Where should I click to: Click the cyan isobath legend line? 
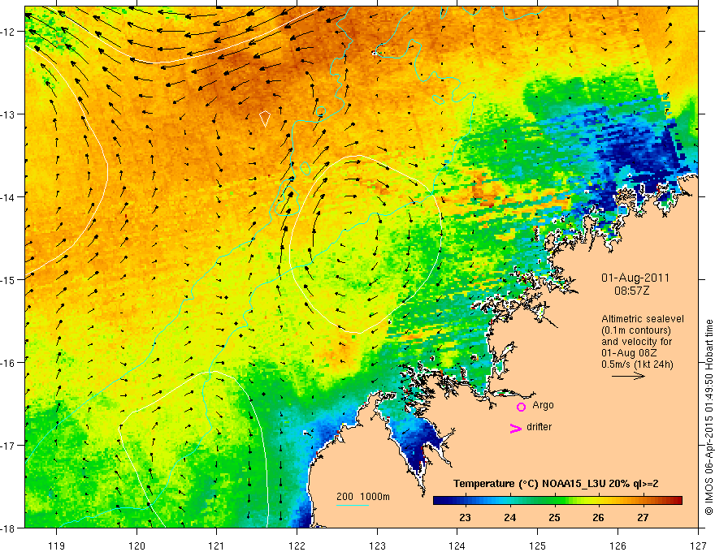click(353, 505)
